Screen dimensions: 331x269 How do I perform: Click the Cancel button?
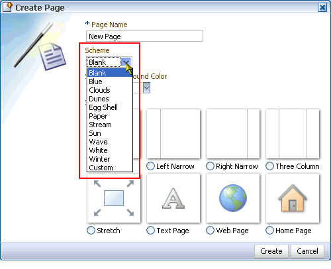point(307,251)
